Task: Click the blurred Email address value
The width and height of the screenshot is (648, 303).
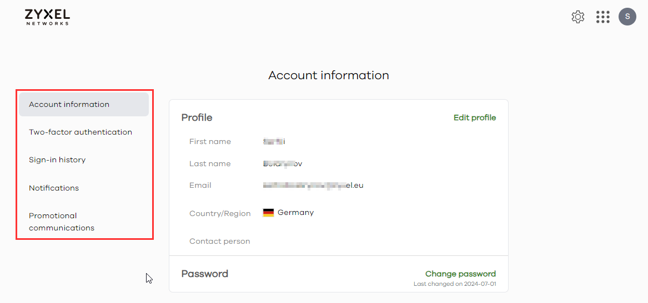Action: (313, 186)
